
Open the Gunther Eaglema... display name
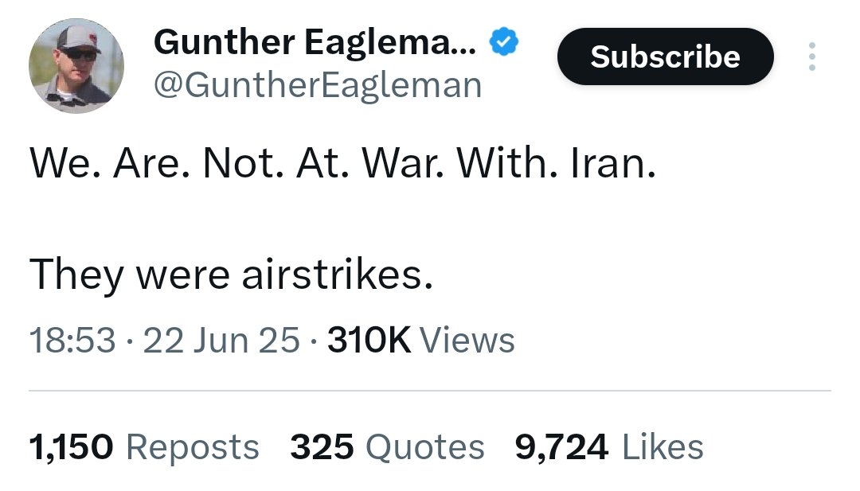[315, 43]
